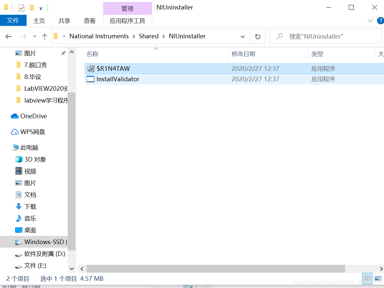The width and height of the screenshot is (384, 288).
Task: Open pinned 图片 in quick access
Action: click(x=30, y=53)
